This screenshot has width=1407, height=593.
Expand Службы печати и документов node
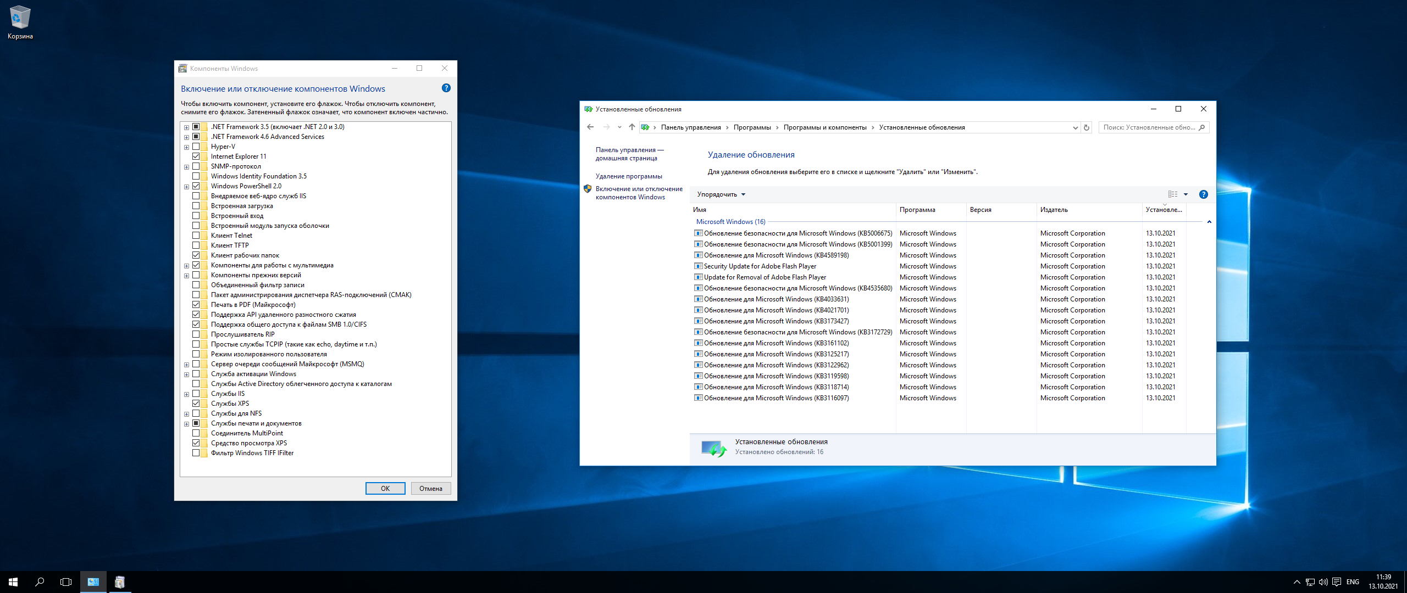187,424
